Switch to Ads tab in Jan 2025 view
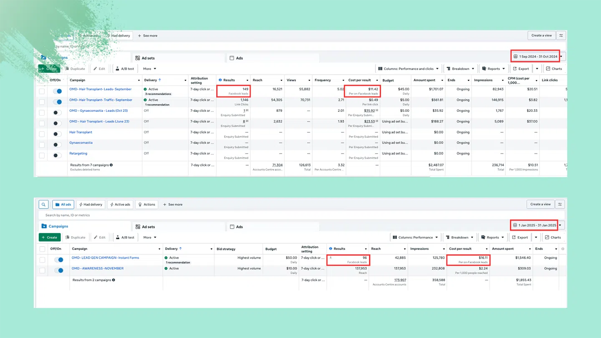This screenshot has height=338, width=601. click(273, 227)
